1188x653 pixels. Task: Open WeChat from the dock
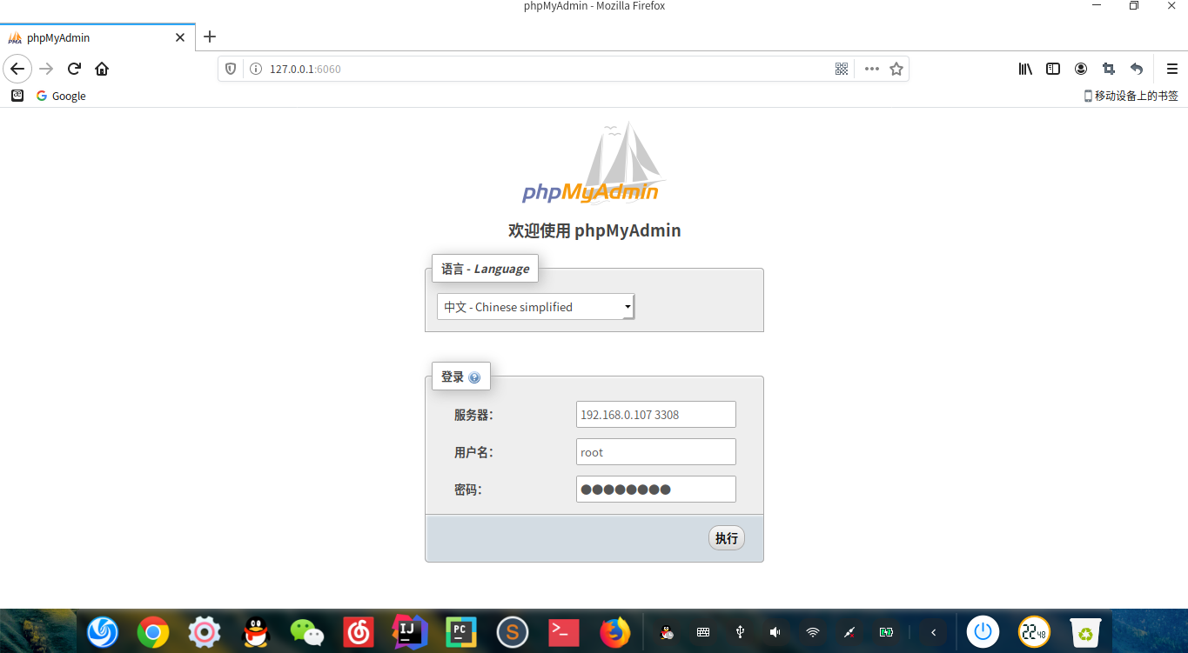click(x=307, y=632)
